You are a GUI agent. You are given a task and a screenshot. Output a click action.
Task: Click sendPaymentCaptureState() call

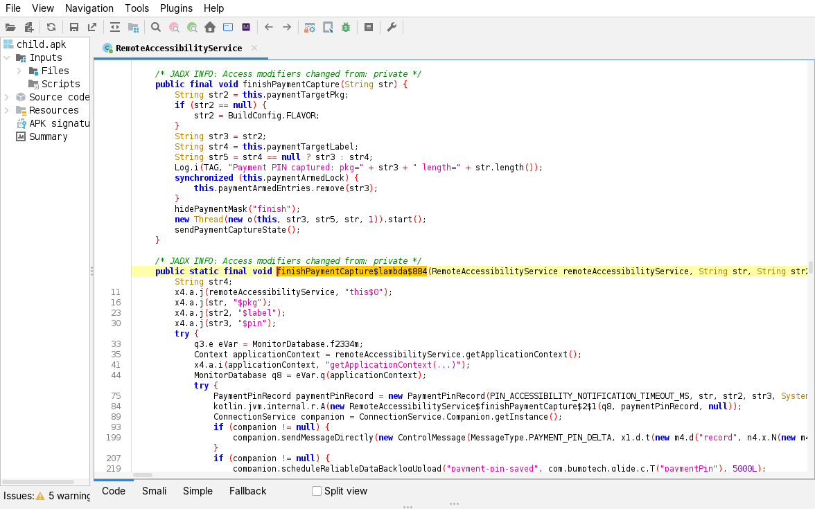point(237,230)
